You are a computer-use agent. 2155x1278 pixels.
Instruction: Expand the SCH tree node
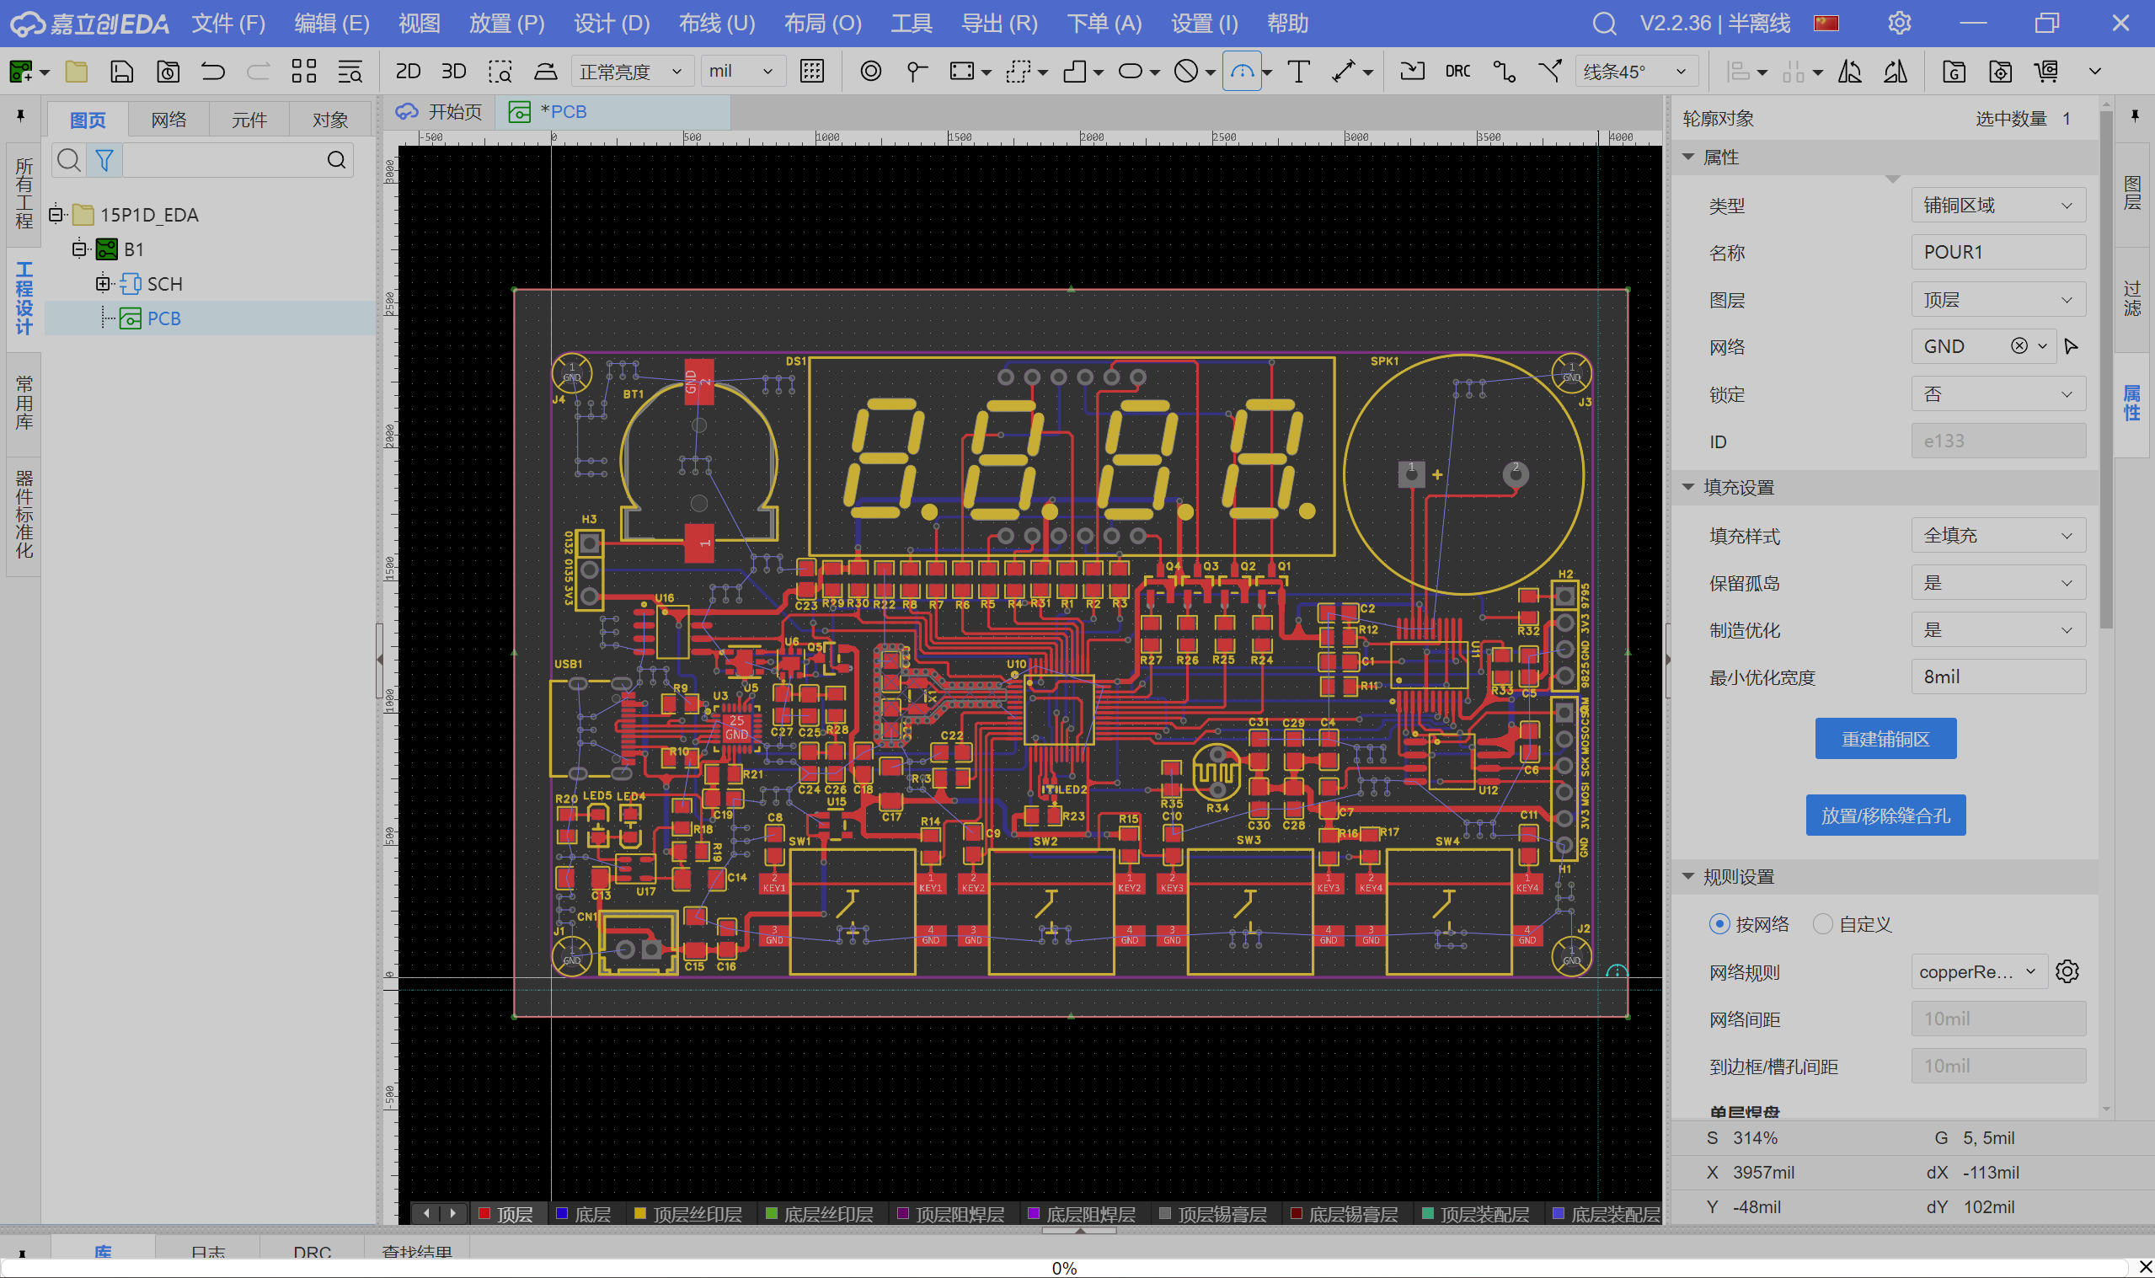103,283
